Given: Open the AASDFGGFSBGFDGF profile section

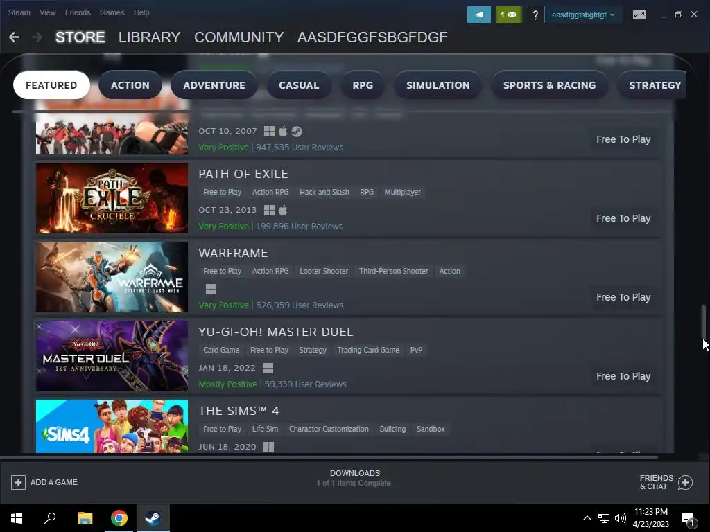Looking at the screenshot, I should pos(372,37).
